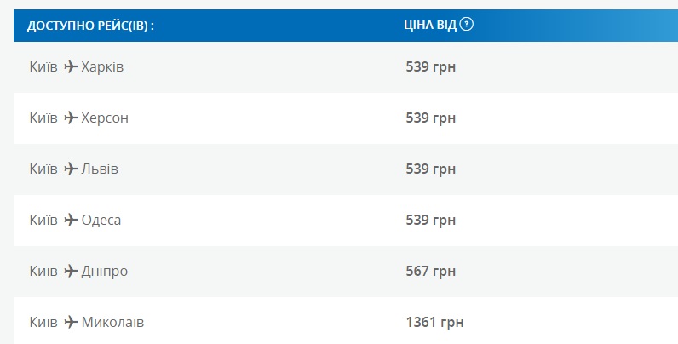Image resolution: width=678 pixels, height=344 pixels.
Task: Click the 539 грн price for Одеса
Action: pyautogui.click(x=430, y=220)
